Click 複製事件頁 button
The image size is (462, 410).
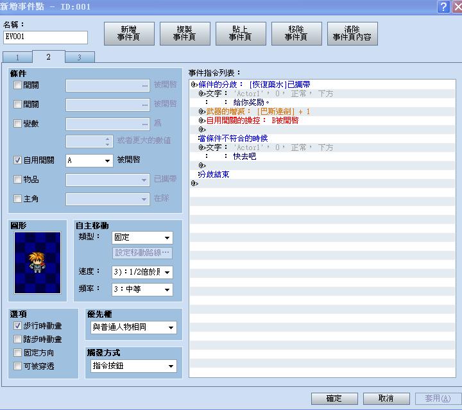(x=185, y=33)
